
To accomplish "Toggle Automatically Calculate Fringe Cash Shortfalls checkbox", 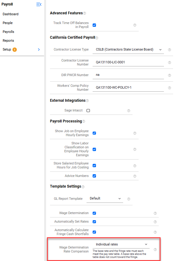I will [x=94, y=232].
